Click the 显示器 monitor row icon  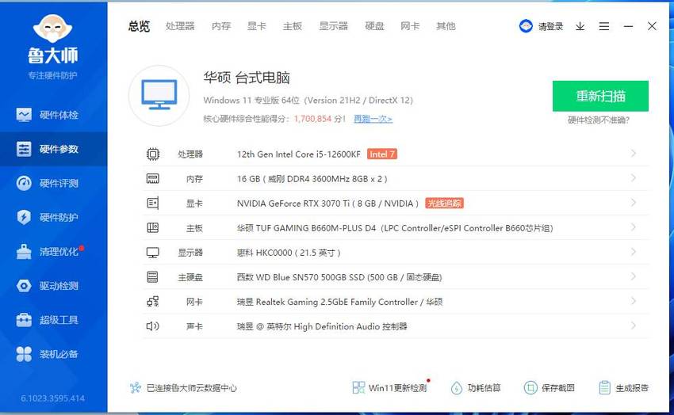[152, 253]
